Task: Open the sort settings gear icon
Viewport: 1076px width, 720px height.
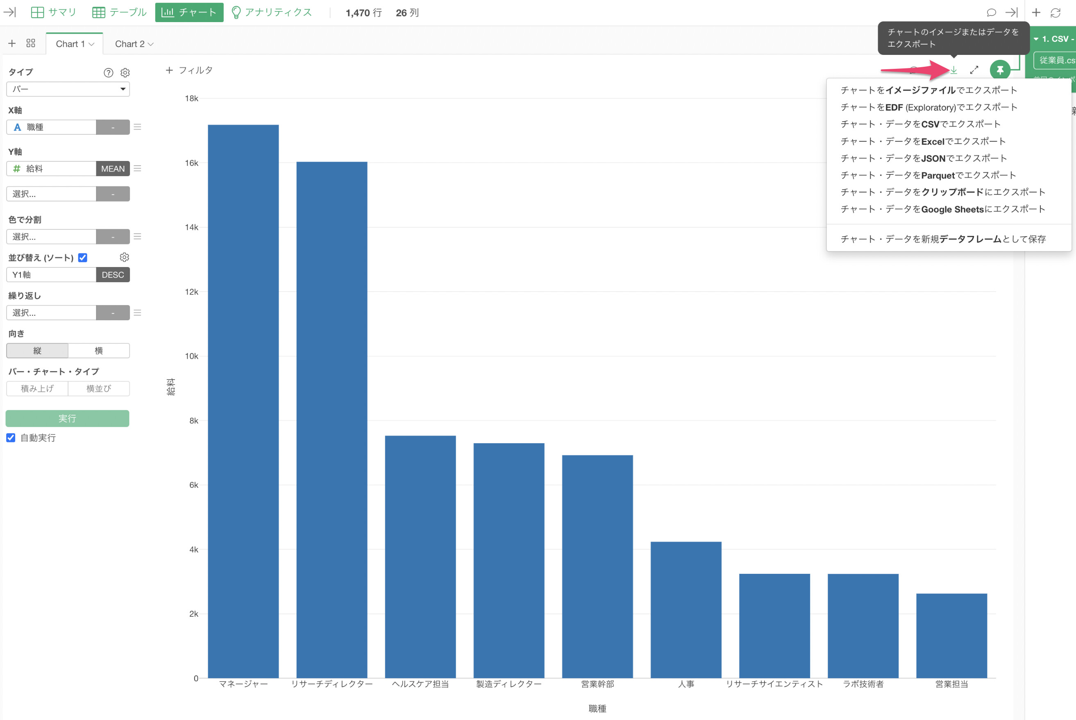Action: tap(125, 257)
